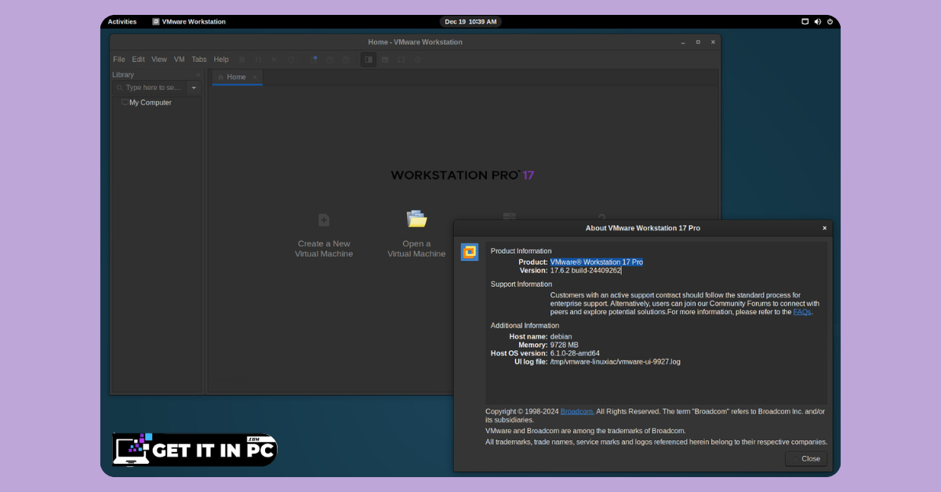The image size is (941, 492).
Task: Close the Home tab with its X
Action: click(x=255, y=77)
